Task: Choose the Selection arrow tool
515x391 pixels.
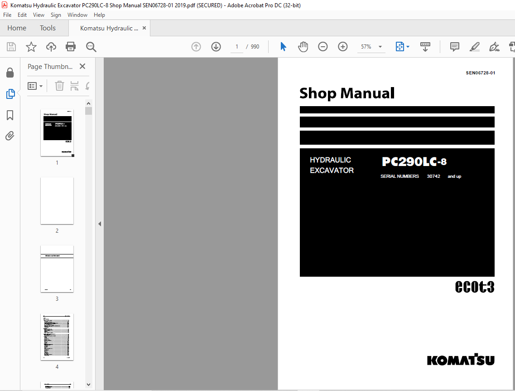Action: tap(283, 47)
